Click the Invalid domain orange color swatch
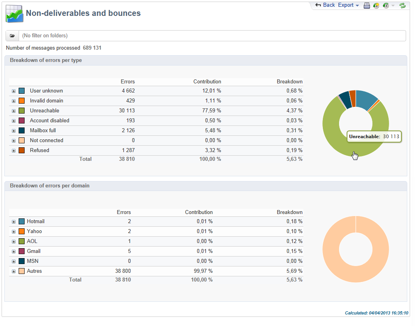This screenshot has width=418, height=326. click(22, 101)
